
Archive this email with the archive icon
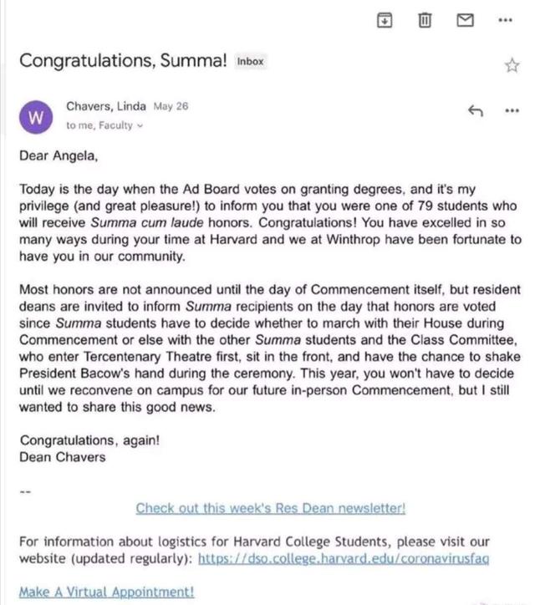(385, 20)
